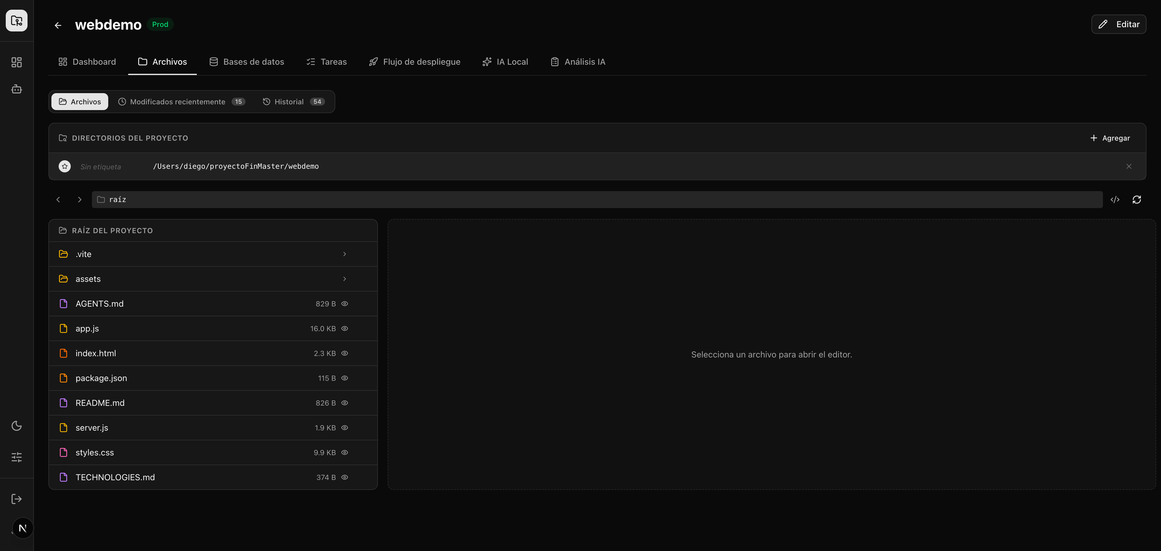Show README.md preview via eye icon
Screen dimensions: 1161x551
(x=345, y=403)
